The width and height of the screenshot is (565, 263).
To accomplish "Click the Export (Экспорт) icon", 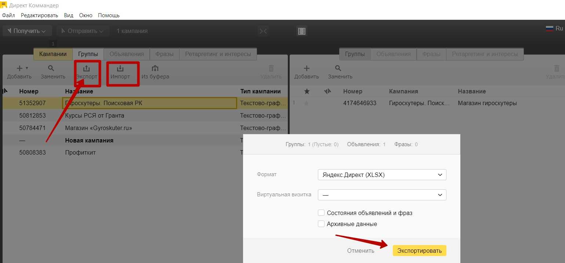I will tap(87, 68).
